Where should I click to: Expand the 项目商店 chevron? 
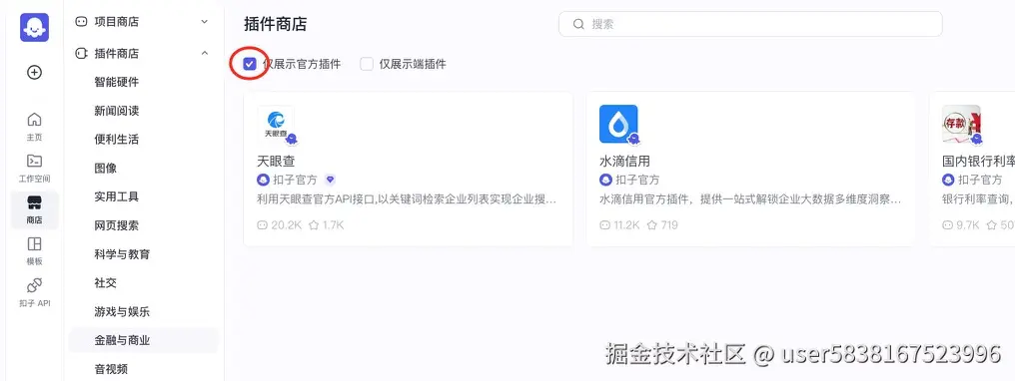tap(205, 22)
